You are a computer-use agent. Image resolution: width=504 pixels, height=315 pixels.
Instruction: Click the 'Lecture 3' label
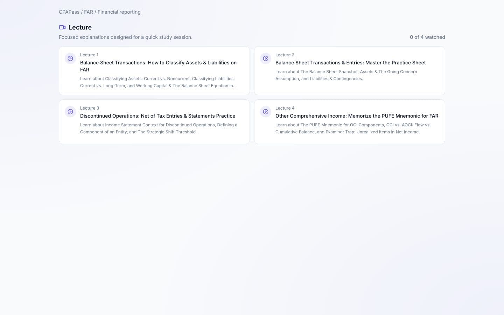pyautogui.click(x=90, y=108)
